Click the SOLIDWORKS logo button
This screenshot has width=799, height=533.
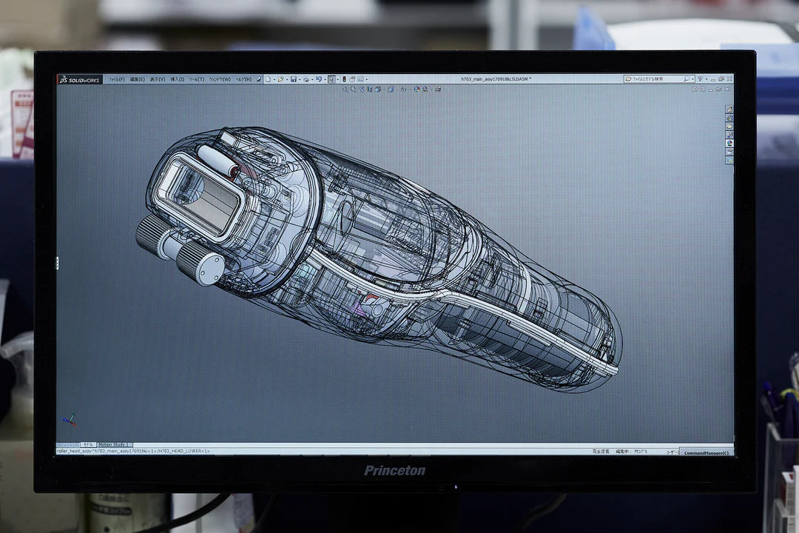click(x=80, y=79)
